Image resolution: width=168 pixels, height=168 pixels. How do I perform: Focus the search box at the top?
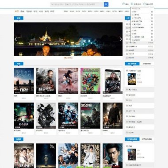point(77,4)
